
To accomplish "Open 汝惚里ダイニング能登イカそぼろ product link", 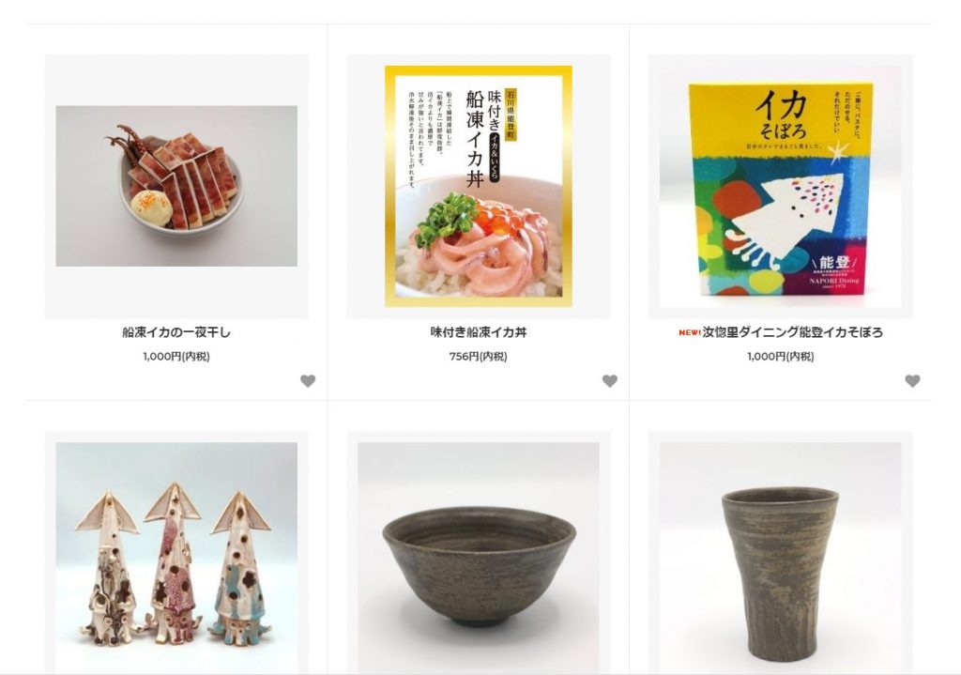I will [792, 332].
